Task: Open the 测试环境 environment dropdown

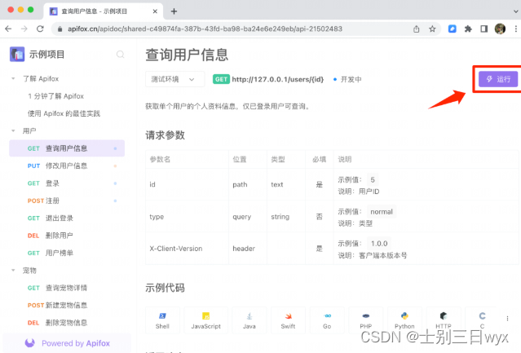Action: (x=174, y=79)
